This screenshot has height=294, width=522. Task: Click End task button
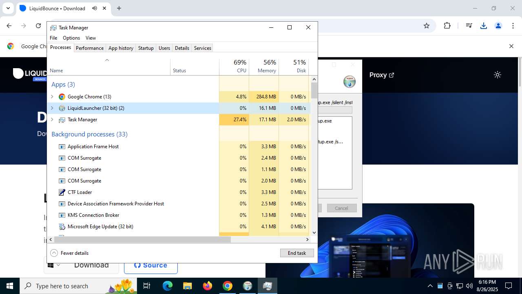297,253
